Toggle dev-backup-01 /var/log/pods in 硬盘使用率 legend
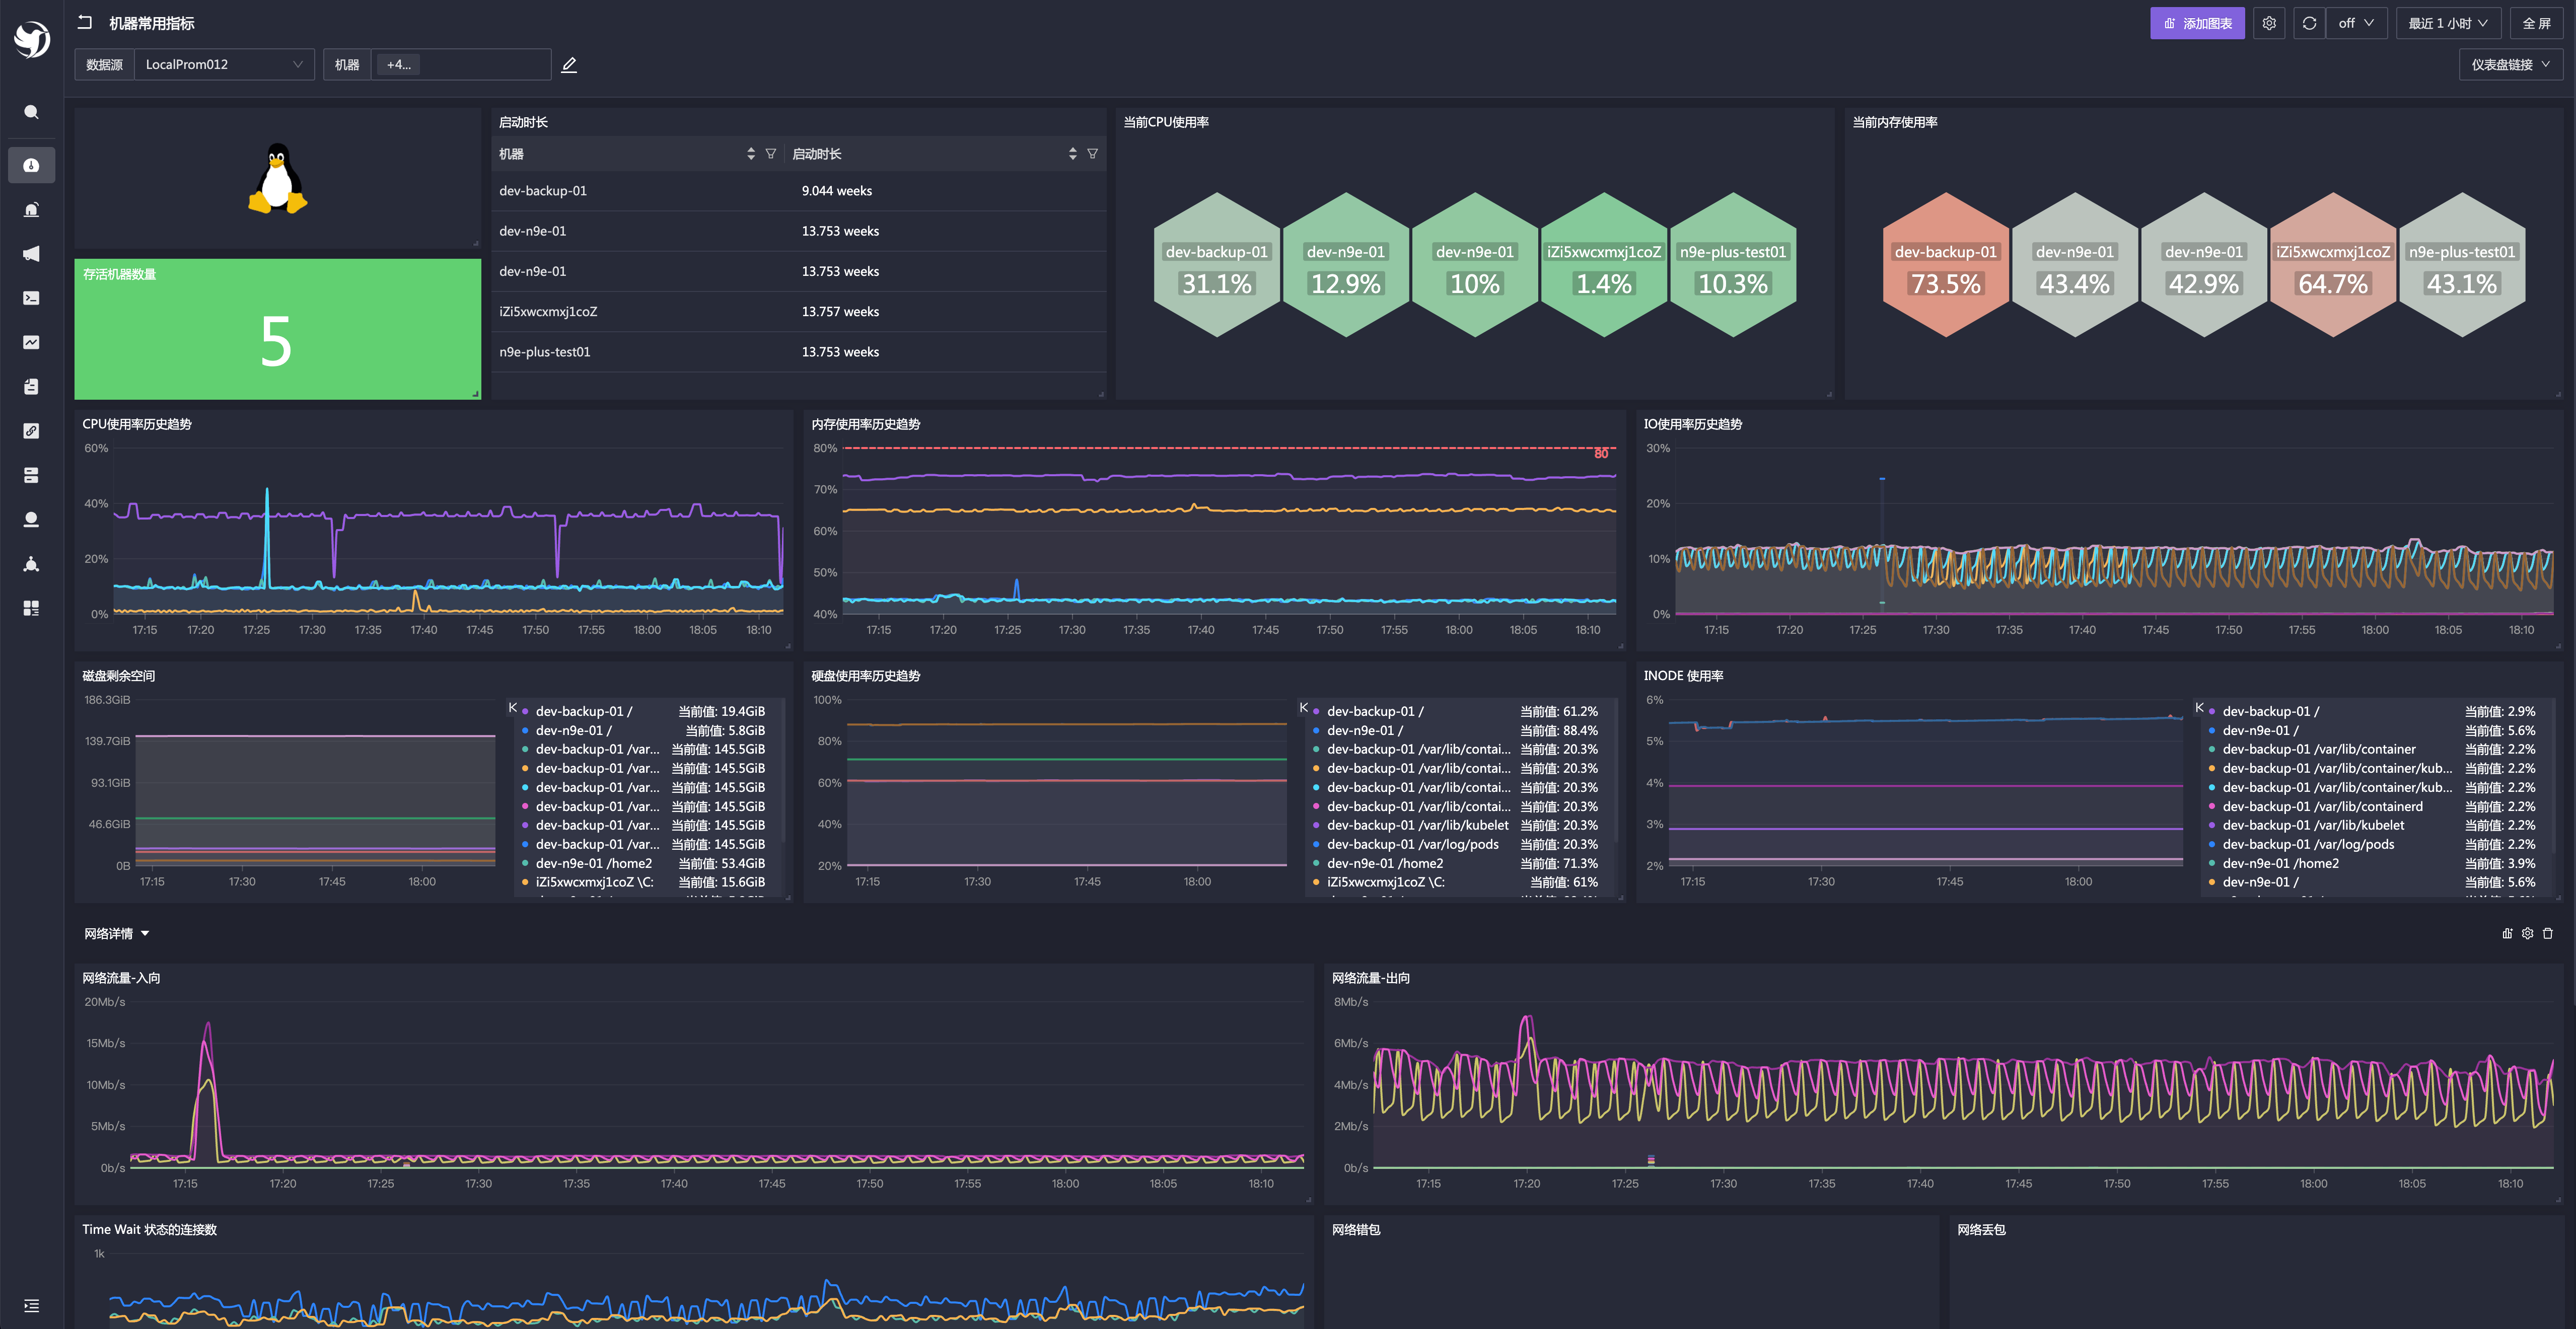Image resolution: width=2576 pixels, height=1329 pixels. click(1455, 844)
